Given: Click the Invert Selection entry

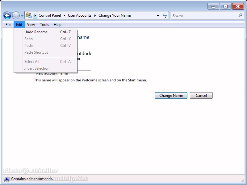Looking at the screenshot, I should pos(45,68).
